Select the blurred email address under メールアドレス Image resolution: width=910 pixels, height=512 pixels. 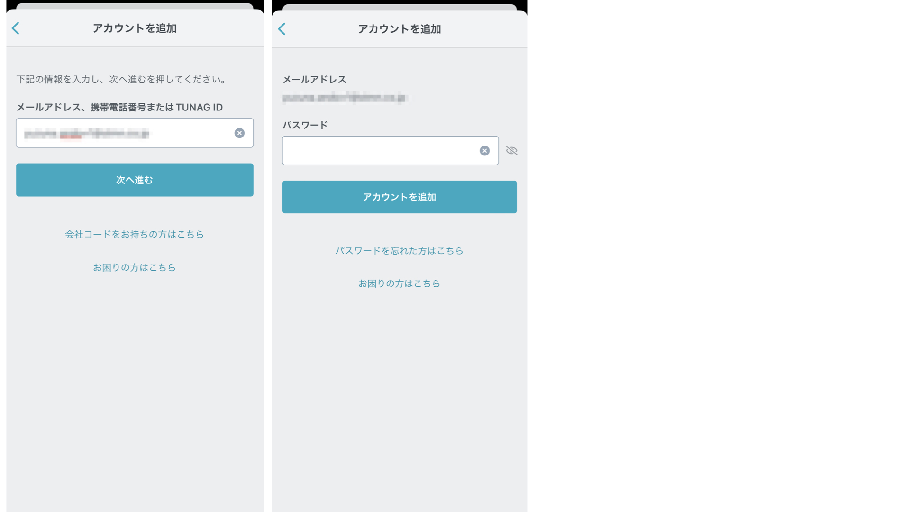345,98
